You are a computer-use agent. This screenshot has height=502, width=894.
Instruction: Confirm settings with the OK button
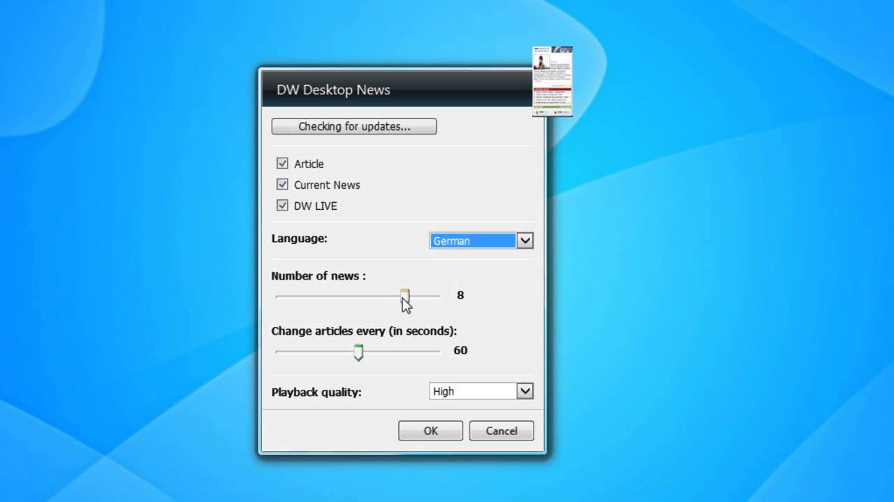(430, 431)
